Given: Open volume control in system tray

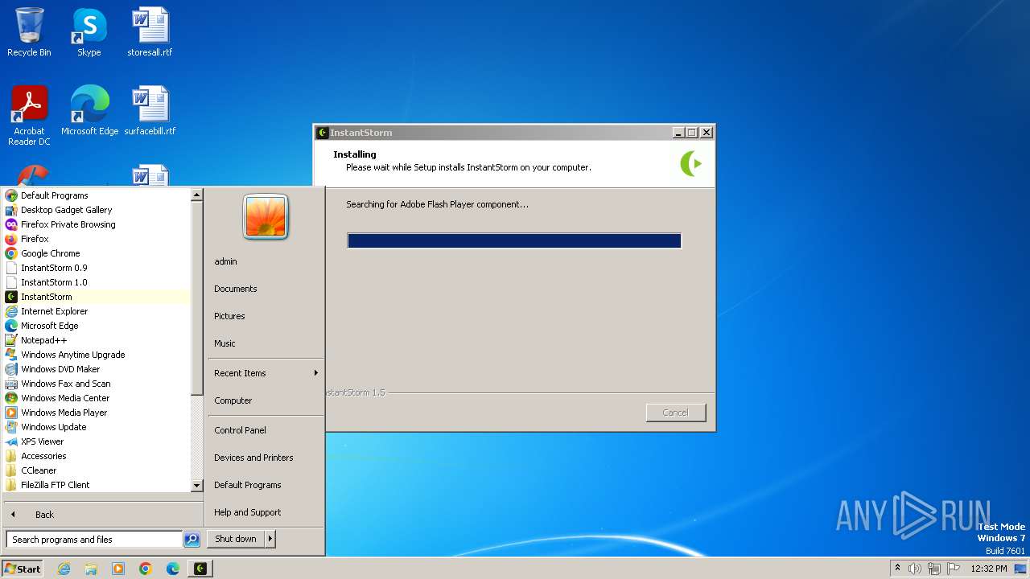Looking at the screenshot, I should click(x=915, y=569).
